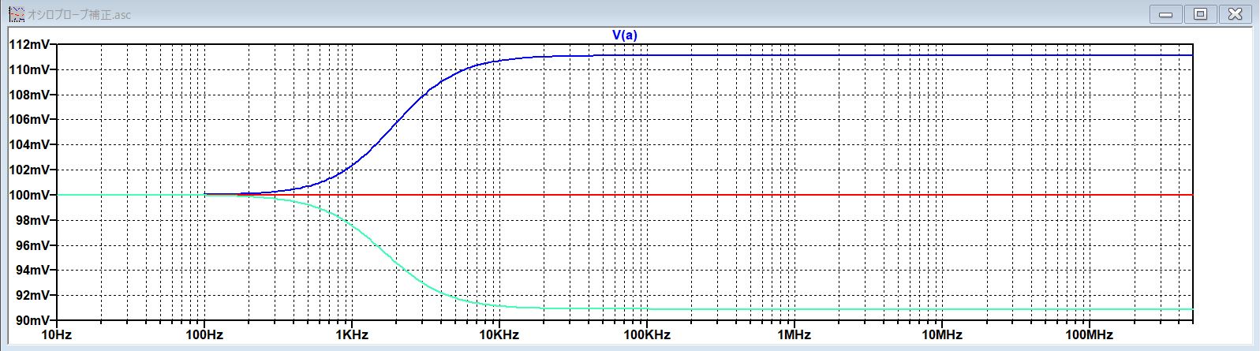Click the 10MHz frequency label
Image resolution: width=1260 pixels, height=351 pixels.
click(x=942, y=334)
